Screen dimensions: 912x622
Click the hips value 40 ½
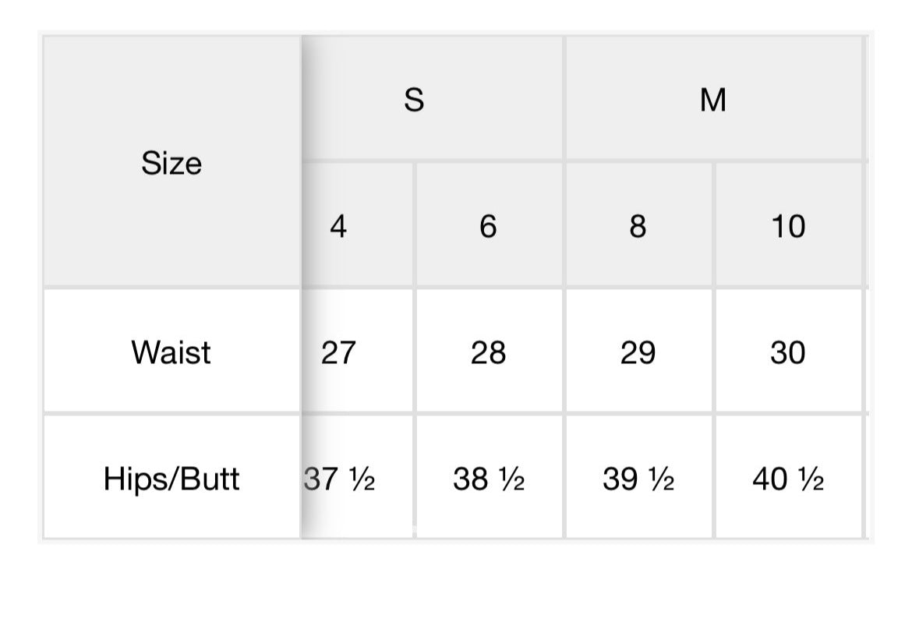coord(787,479)
